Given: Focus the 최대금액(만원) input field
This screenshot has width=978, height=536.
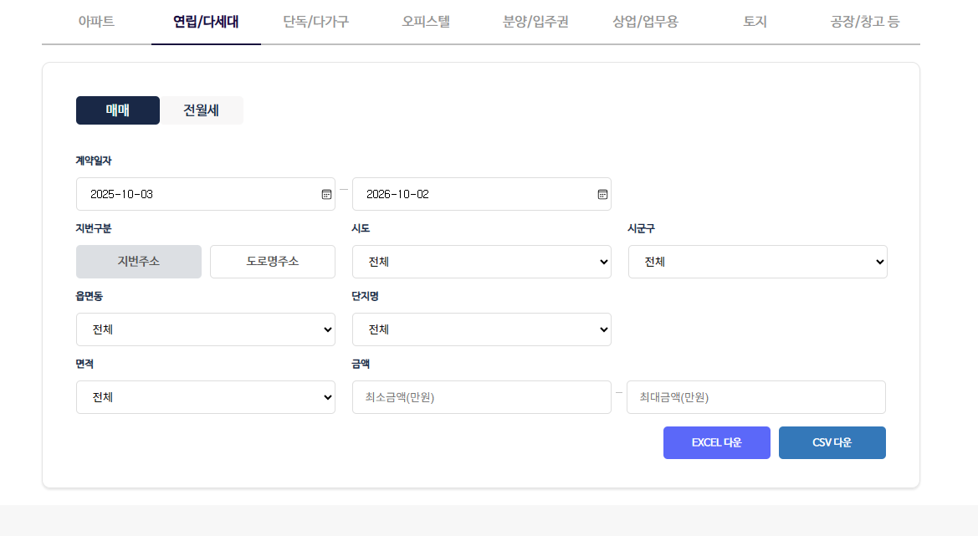Looking at the screenshot, I should coord(756,398).
